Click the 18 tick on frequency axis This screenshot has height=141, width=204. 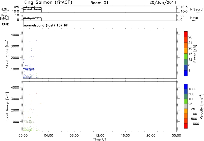pyautogui.click(x=17, y=15)
